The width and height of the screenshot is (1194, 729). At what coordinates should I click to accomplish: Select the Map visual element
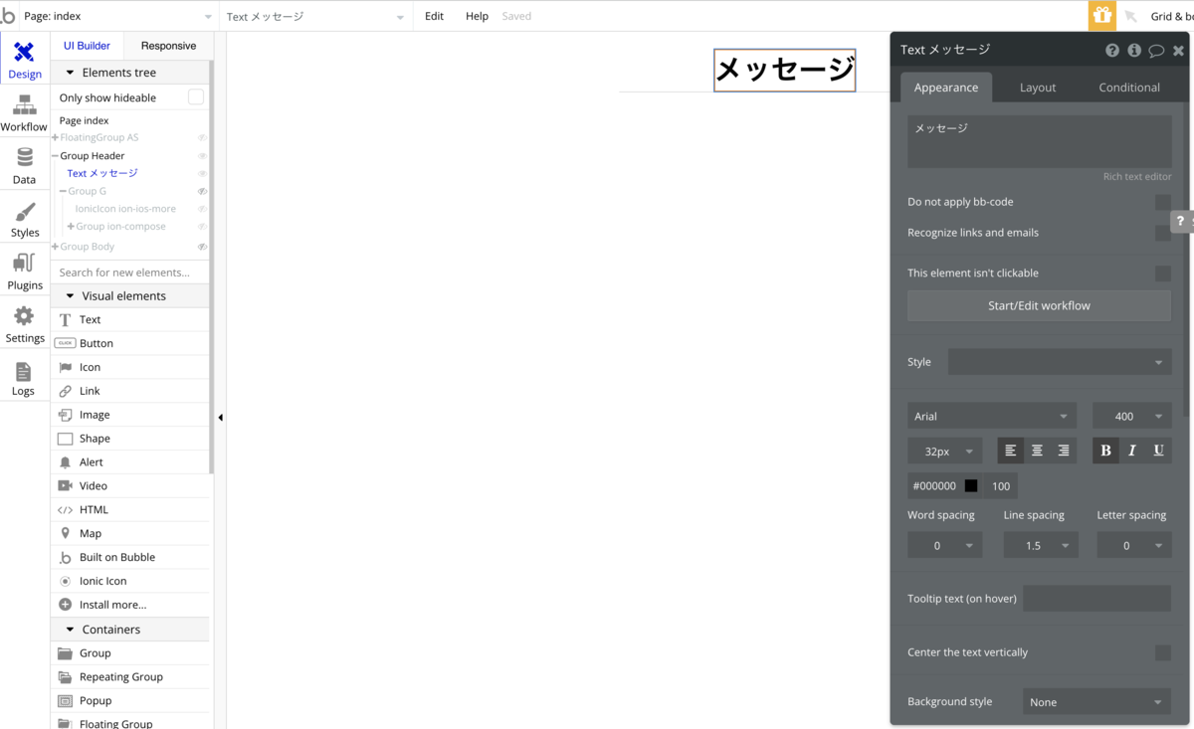130,534
